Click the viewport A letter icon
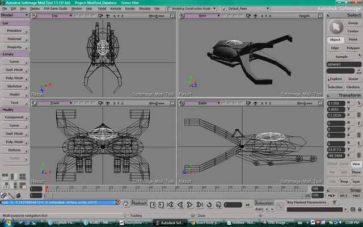Screen dimensions: 363x227 34,16
